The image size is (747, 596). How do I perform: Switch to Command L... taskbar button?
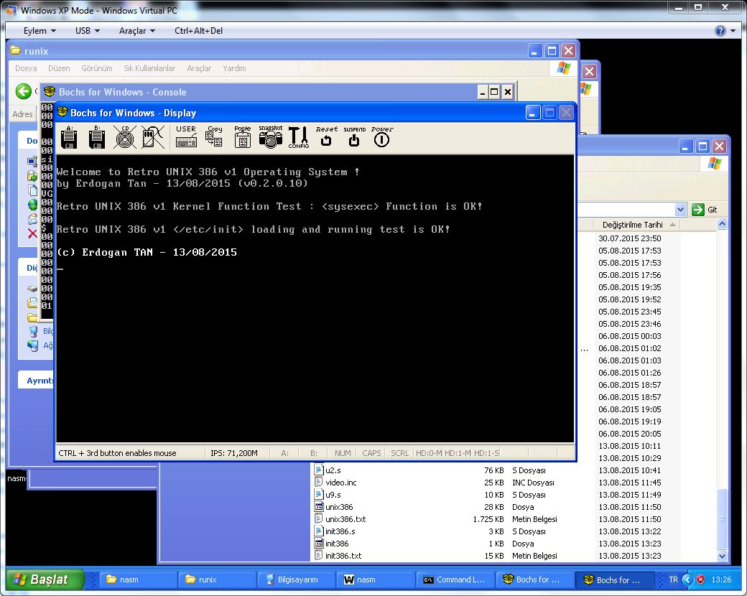(x=455, y=579)
